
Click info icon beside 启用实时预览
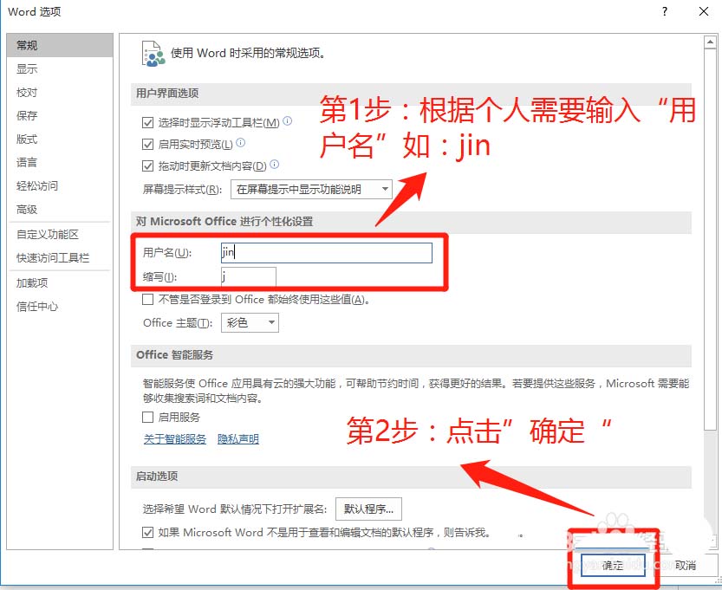[241, 143]
